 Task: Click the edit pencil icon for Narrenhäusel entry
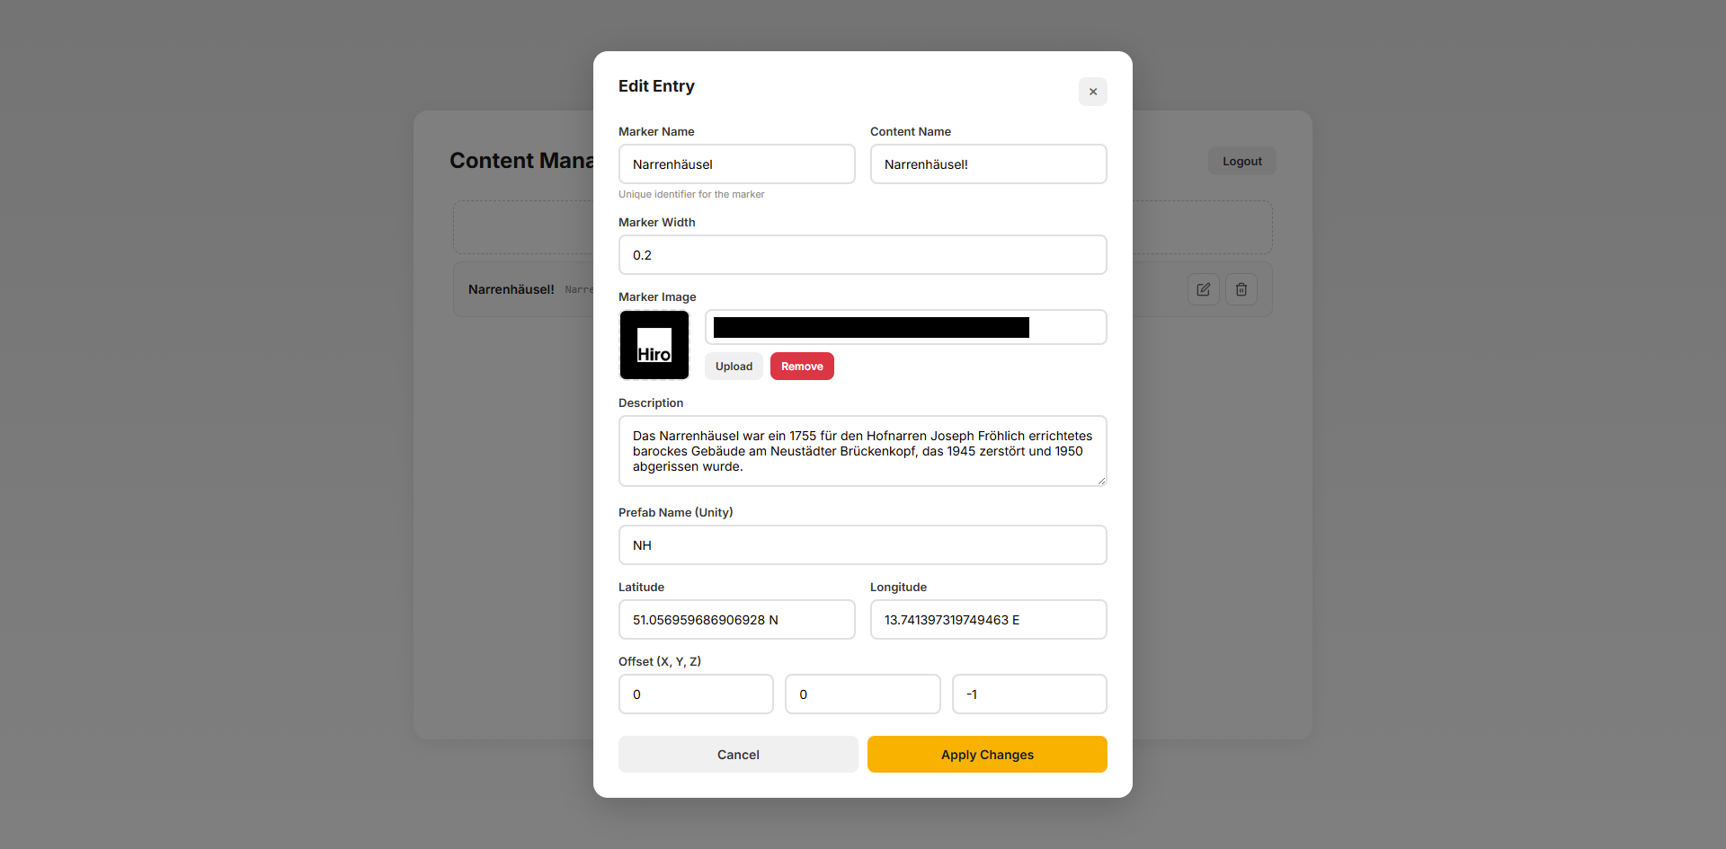point(1203,289)
